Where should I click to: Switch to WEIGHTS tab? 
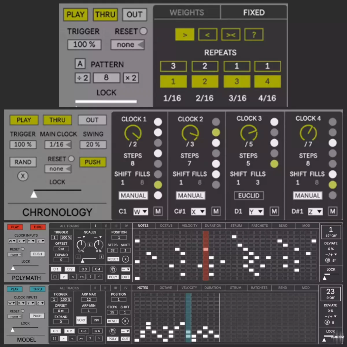coord(187,13)
